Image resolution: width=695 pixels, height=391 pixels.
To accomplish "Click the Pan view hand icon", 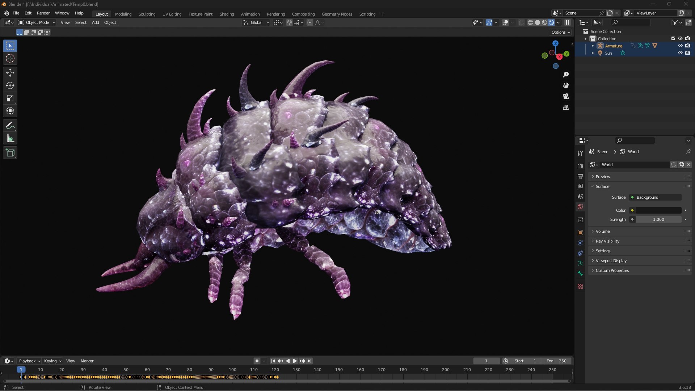I will 566,85.
